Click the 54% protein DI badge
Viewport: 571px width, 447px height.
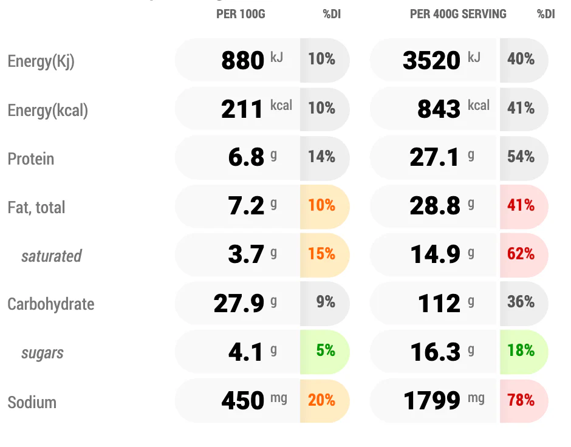coord(524,158)
